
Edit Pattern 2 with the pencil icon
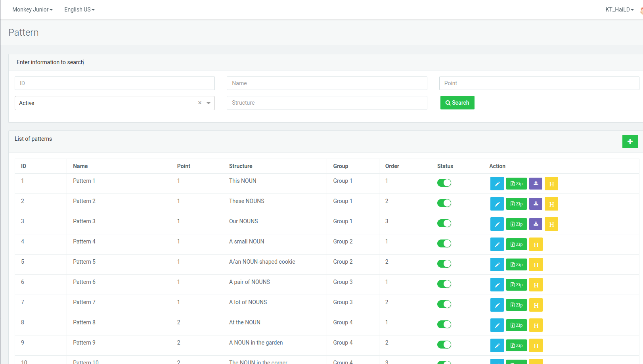pos(497,204)
